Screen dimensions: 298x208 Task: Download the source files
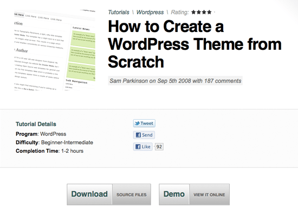[x=109, y=194]
